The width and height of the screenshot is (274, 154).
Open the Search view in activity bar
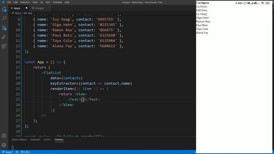pyautogui.click(x=4, y=18)
